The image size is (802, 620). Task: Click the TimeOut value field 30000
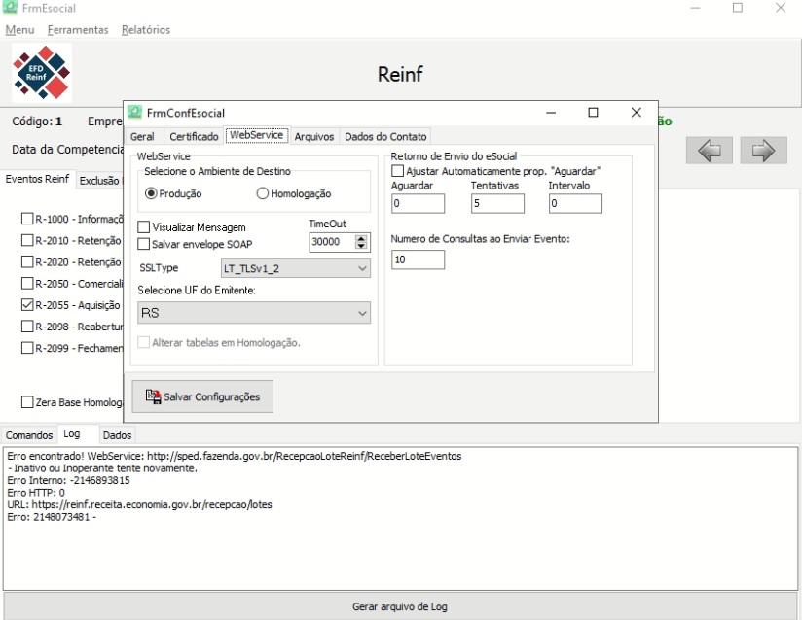tap(333, 242)
